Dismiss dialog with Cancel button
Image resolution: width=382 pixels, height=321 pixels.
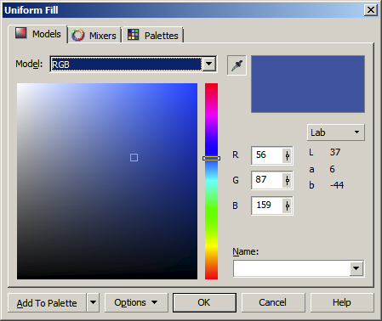(273, 302)
